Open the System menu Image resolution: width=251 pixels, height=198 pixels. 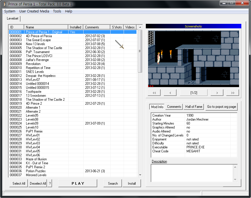(x=10, y=11)
